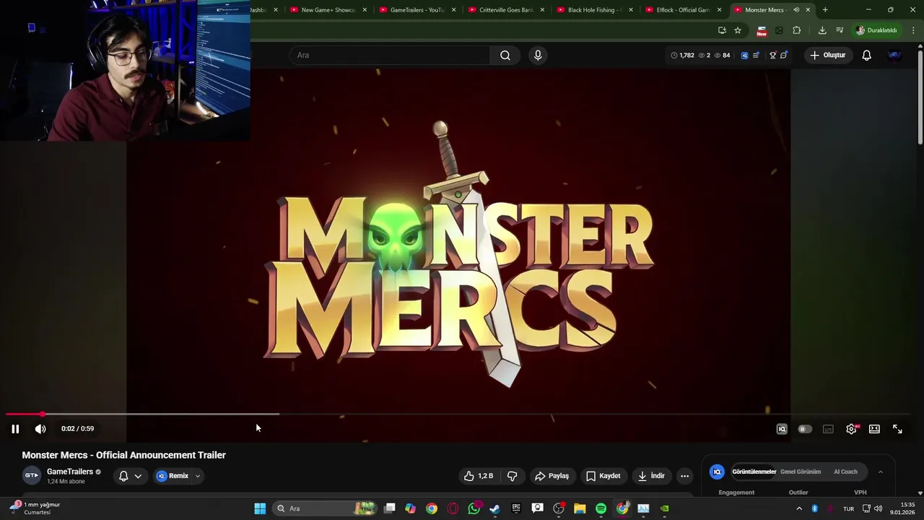Open GameTrailers channel avatar
This screenshot has width=924, height=520.
[32, 475]
